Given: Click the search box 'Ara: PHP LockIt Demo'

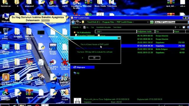Looking at the screenshot, I should click(x=171, y=22).
